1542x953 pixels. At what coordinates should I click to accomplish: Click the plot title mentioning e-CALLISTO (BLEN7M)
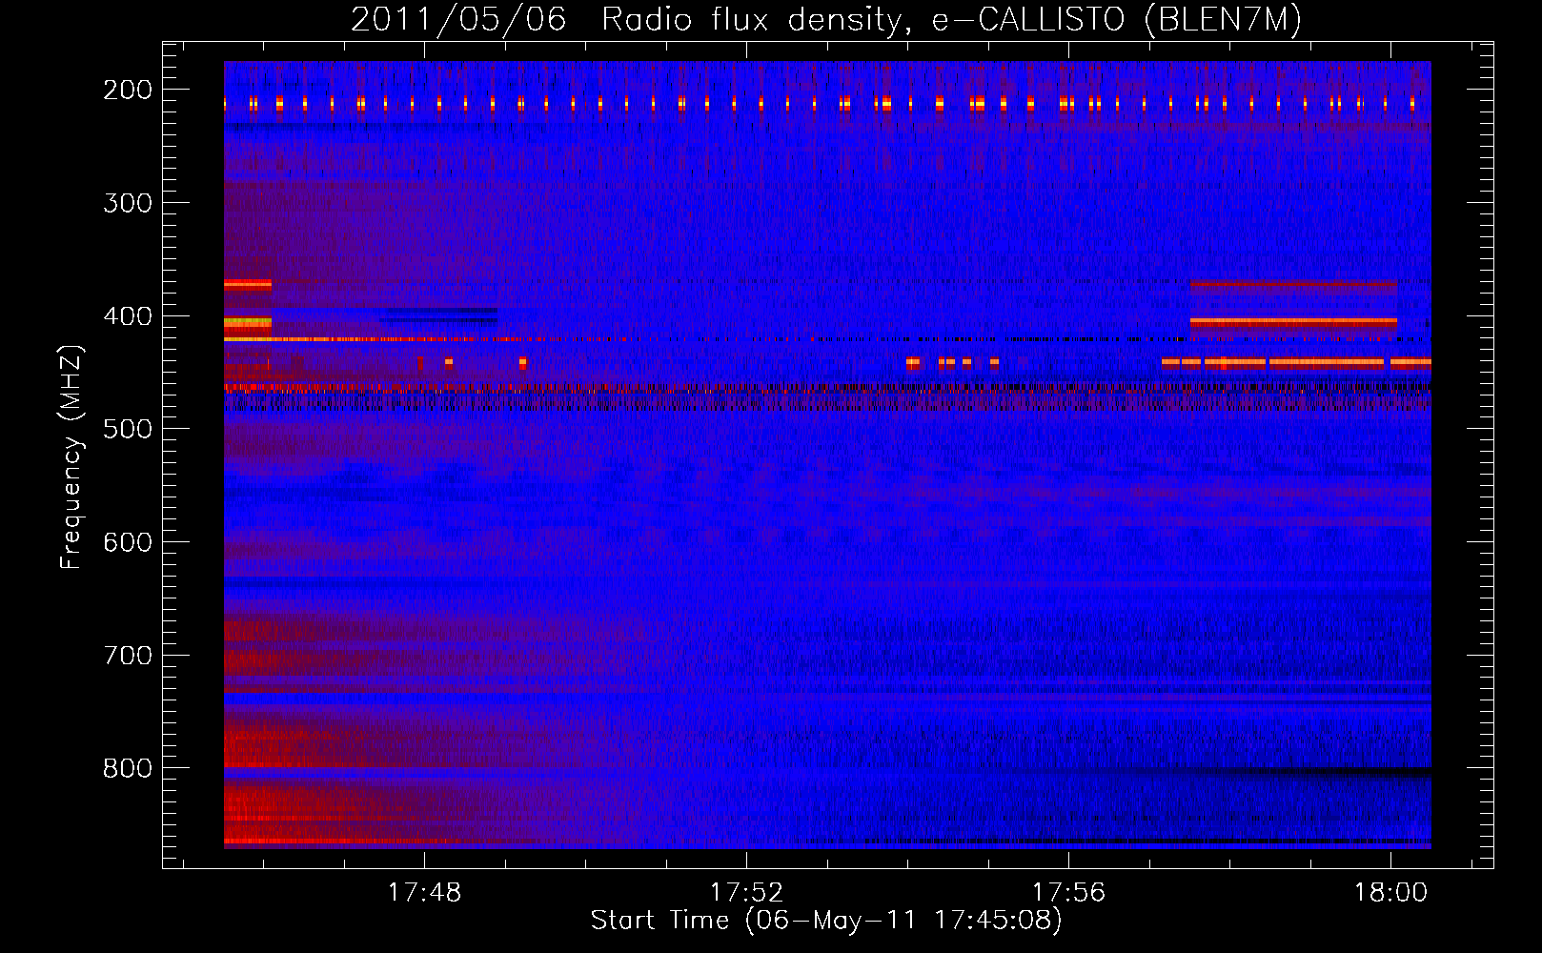(826, 20)
